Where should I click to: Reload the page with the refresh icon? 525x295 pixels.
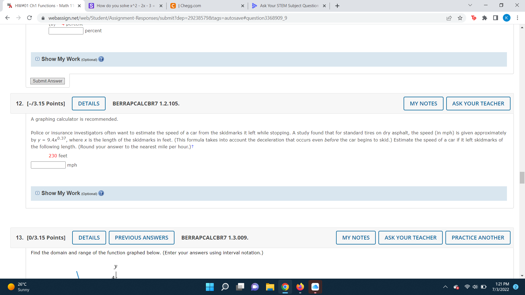click(29, 18)
